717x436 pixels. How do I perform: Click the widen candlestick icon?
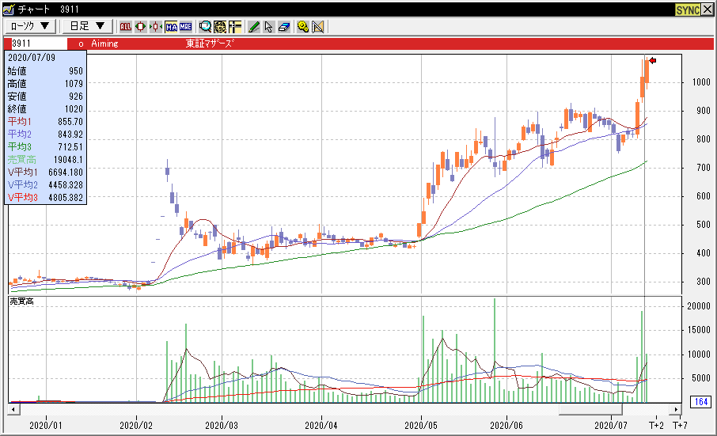point(140,26)
